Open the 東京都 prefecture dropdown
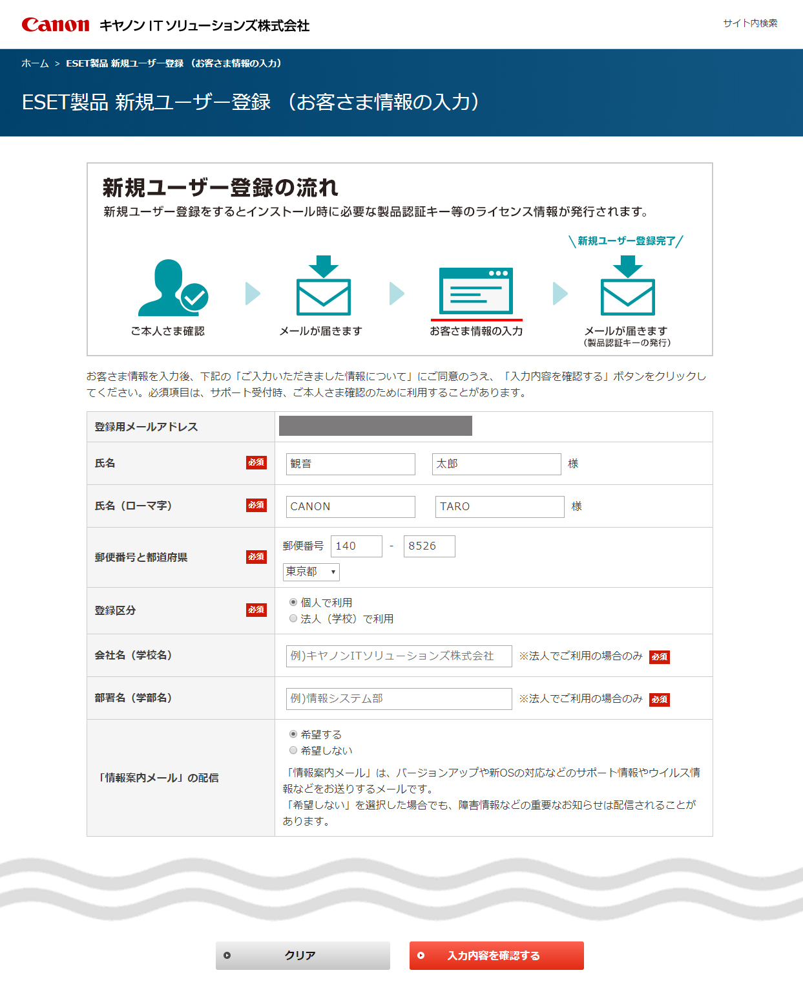 (311, 572)
